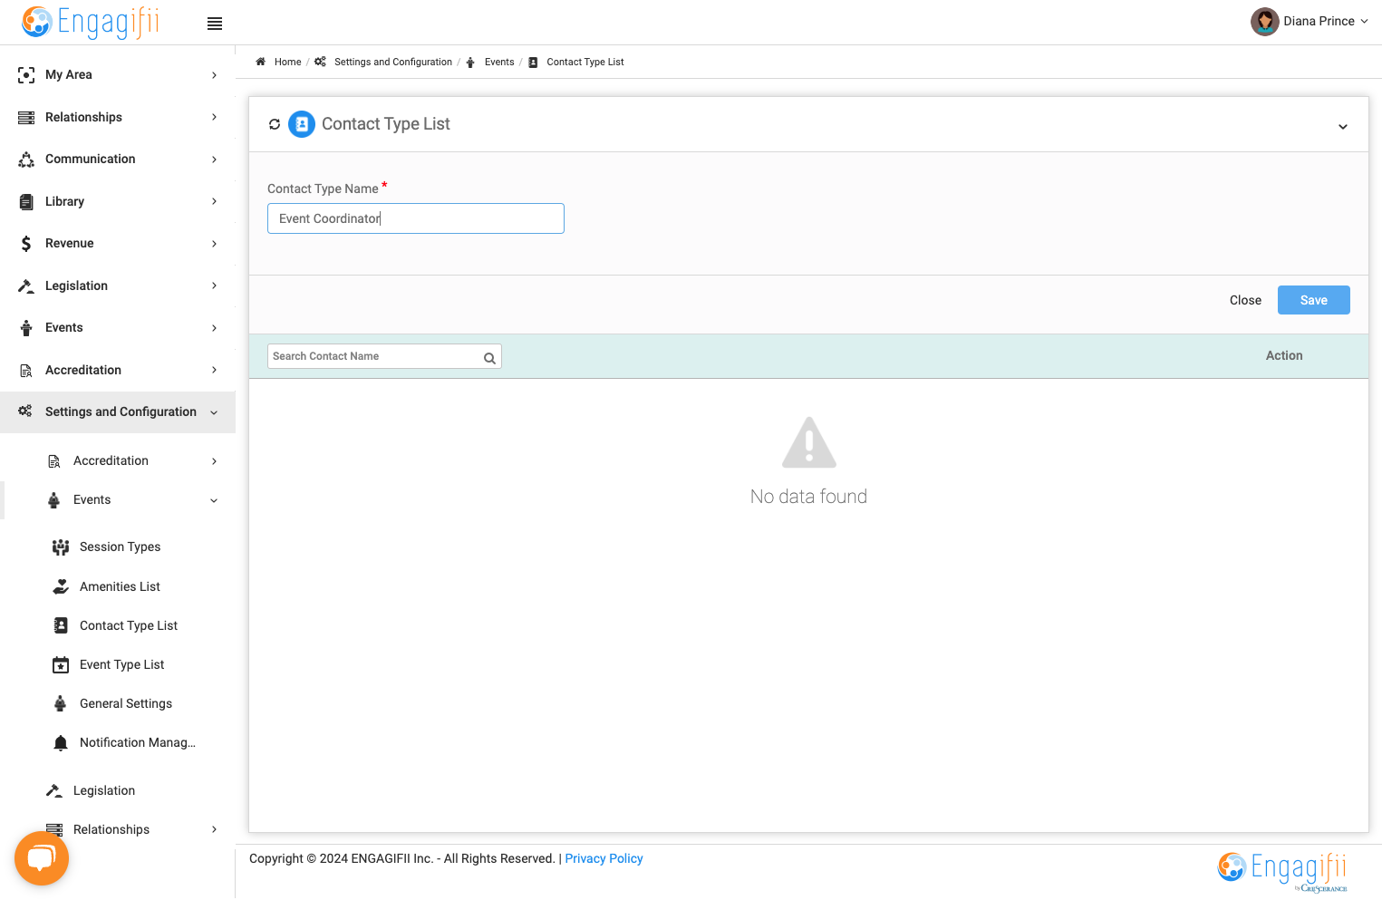Collapse the Contact Type List panel chevron
The width and height of the screenshot is (1382, 900).
click(x=1343, y=127)
